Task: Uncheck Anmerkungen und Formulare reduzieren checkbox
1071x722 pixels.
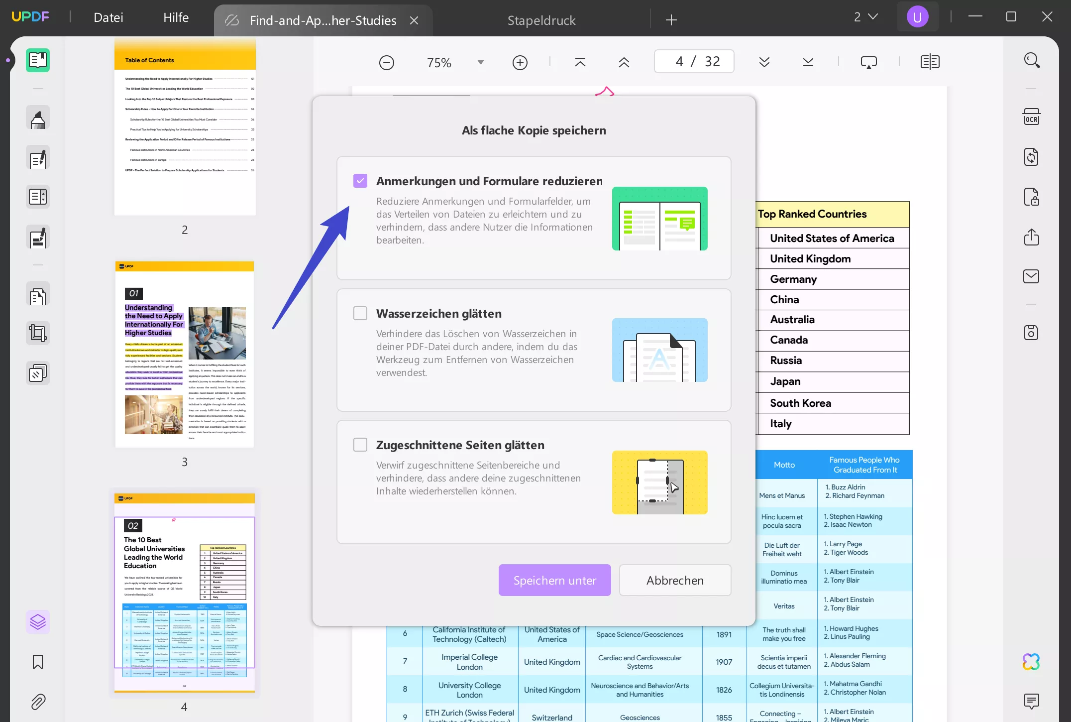Action: pyautogui.click(x=360, y=181)
